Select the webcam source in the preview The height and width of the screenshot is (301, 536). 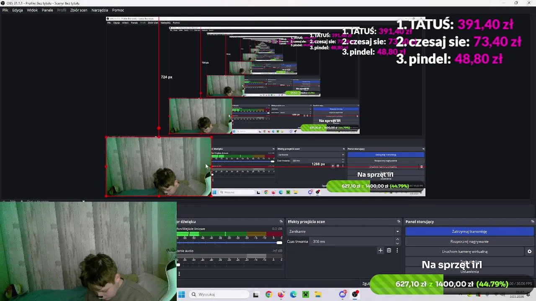158,166
